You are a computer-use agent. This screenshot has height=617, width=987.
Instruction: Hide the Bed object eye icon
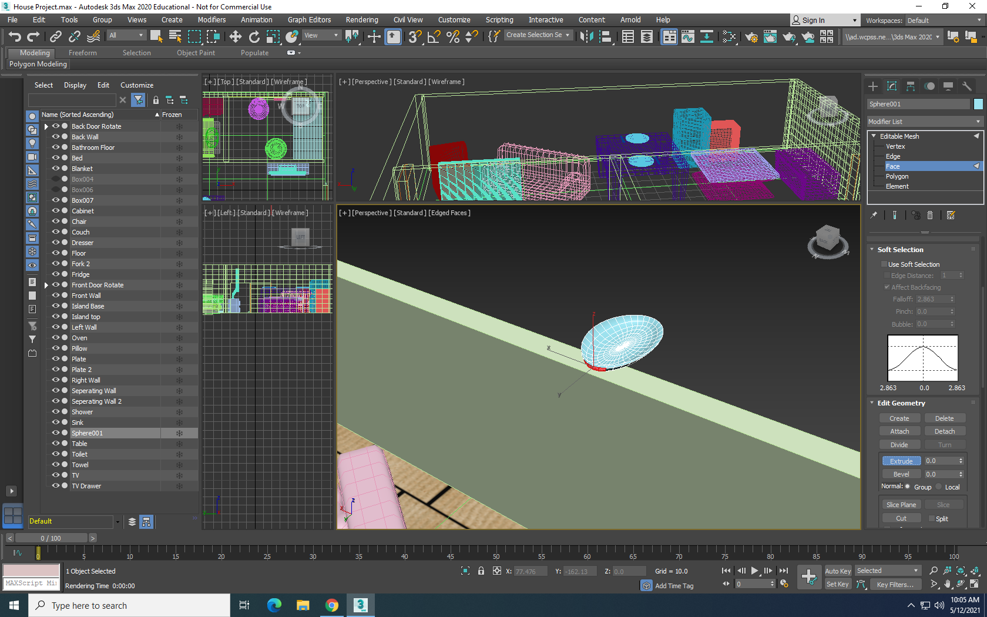point(56,157)
